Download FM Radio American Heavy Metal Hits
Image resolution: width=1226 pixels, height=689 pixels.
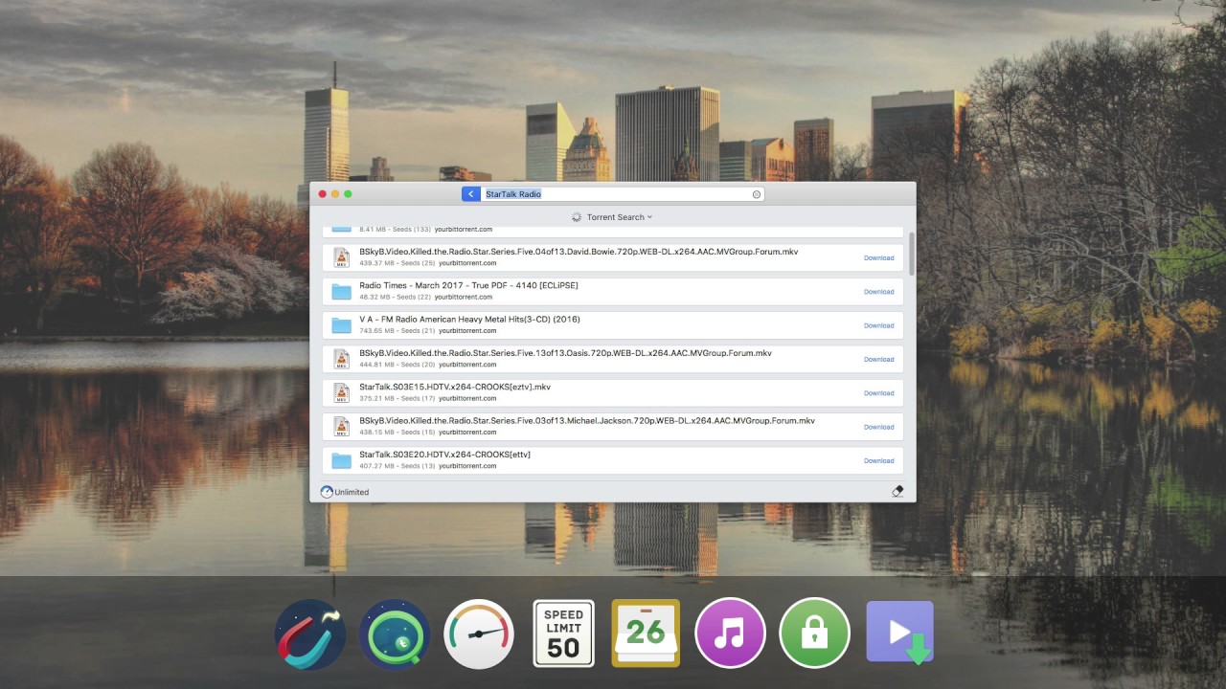(878, 325)
